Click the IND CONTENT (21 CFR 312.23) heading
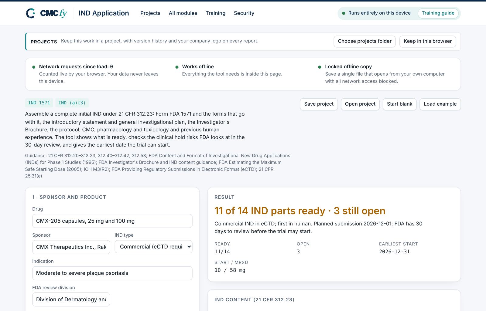The image size is (486, 311). pyautogui.click(x=255, y=299)
